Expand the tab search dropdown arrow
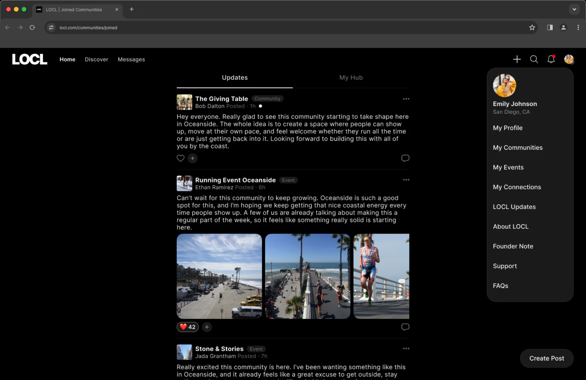This screenshot has width=586, height=380. [574, 9]
